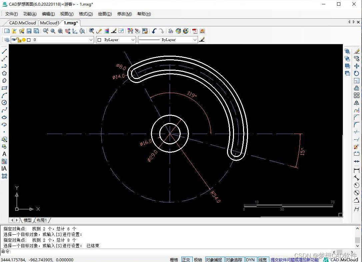362x262 pixels.
Task: Select the Line drawing tool
Action: click(4, 51)
